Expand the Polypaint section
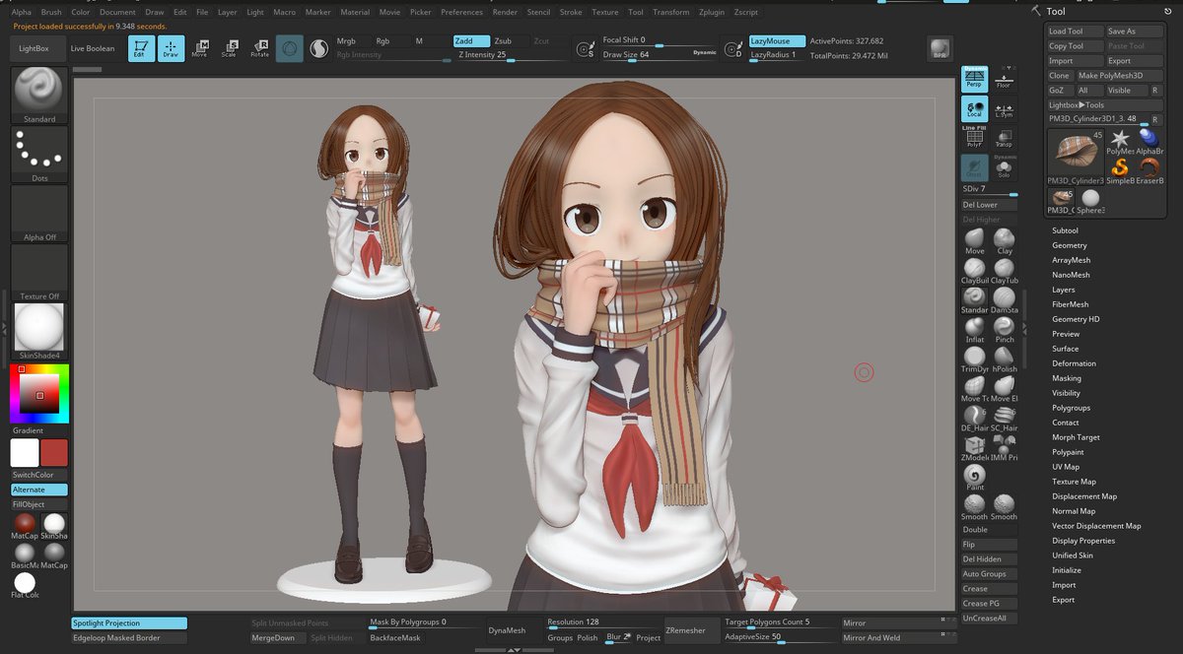The height and width of the screenshot is (654, 1183). [1068, 452]
